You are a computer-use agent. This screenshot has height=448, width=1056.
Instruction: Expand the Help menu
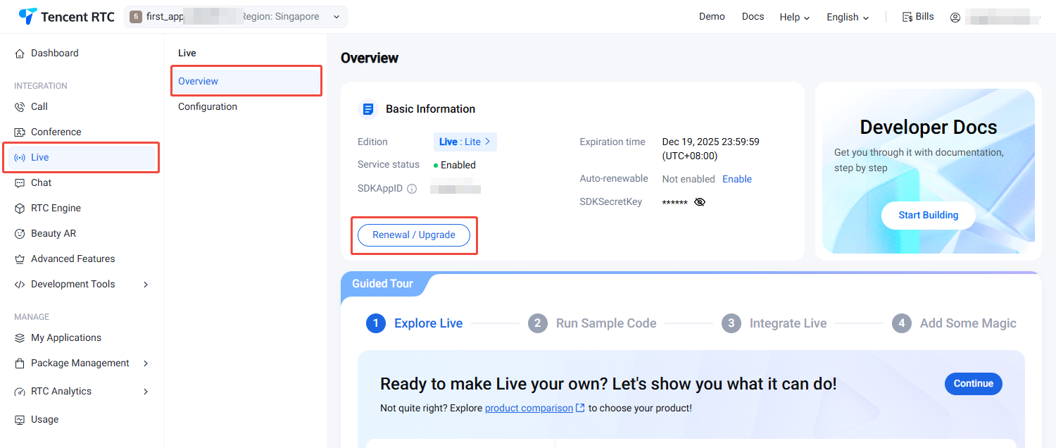coord(794,17)
